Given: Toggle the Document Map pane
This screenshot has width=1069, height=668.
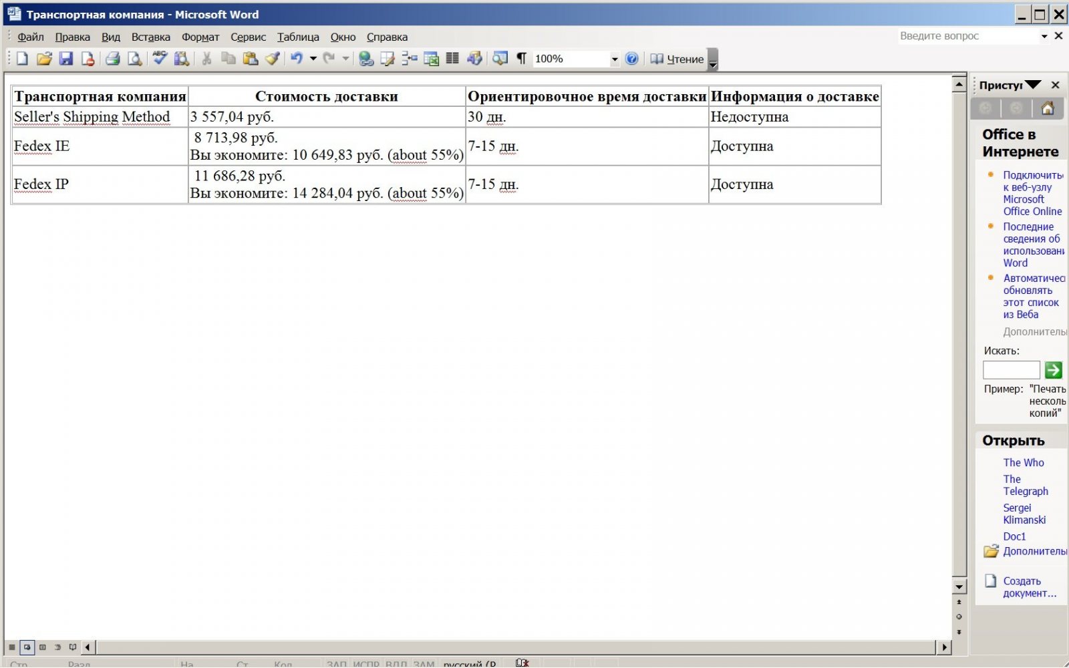Looking at the screenshot, I should pos(500,59).
